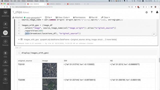Click the Run All button
This screenshot has height=90, width=160.
coord(93,17)
